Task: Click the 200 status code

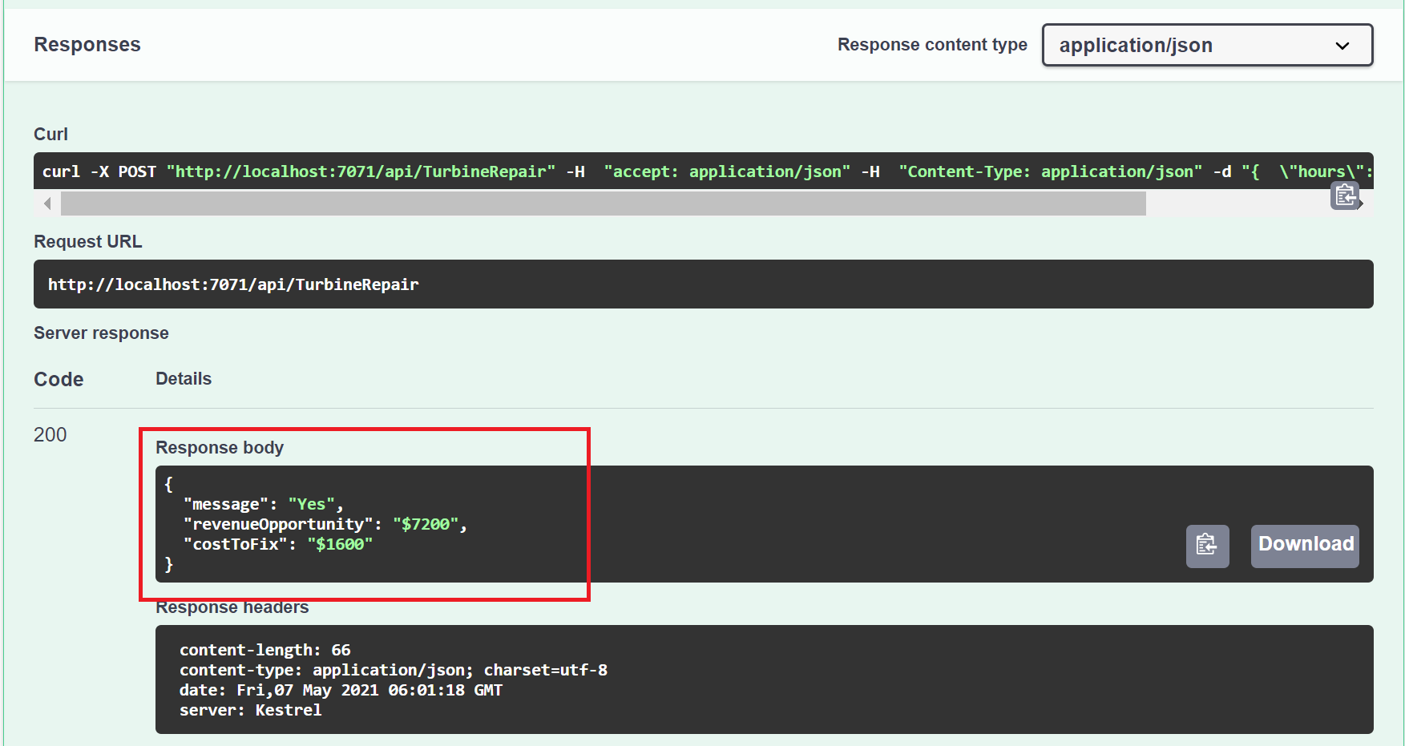Action: coord(50,434)
